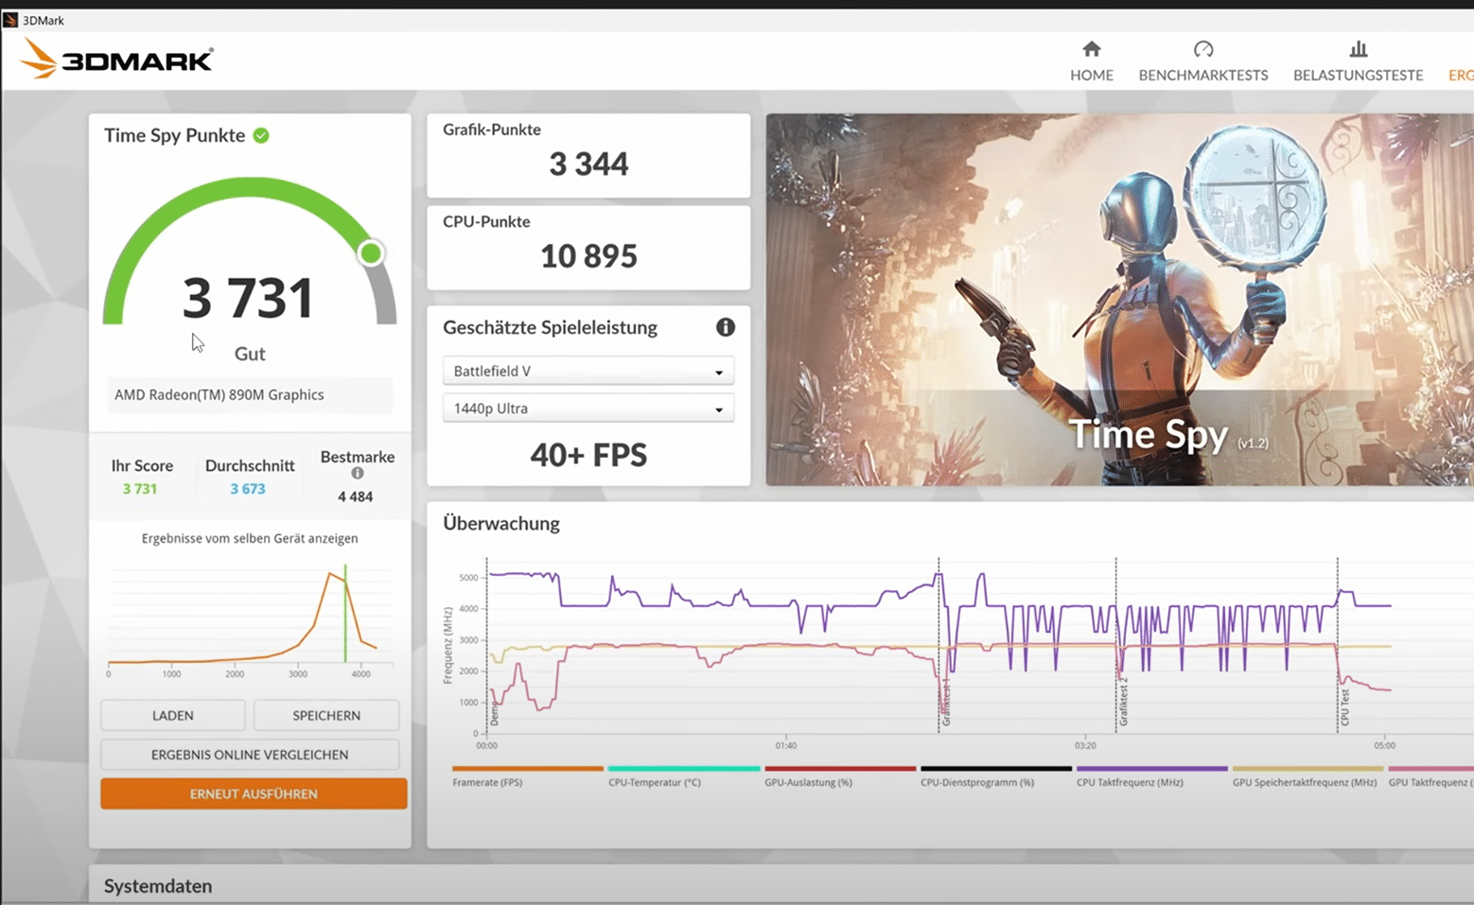Screen dimensions: 1474x905
Task: Click Ergebnis Online Vergleichen button
Action: click(x=250, y=755)
